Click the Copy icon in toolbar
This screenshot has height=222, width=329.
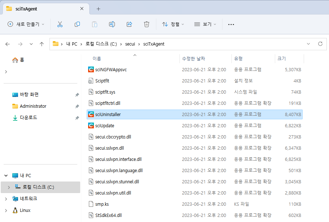coord(77,24)
